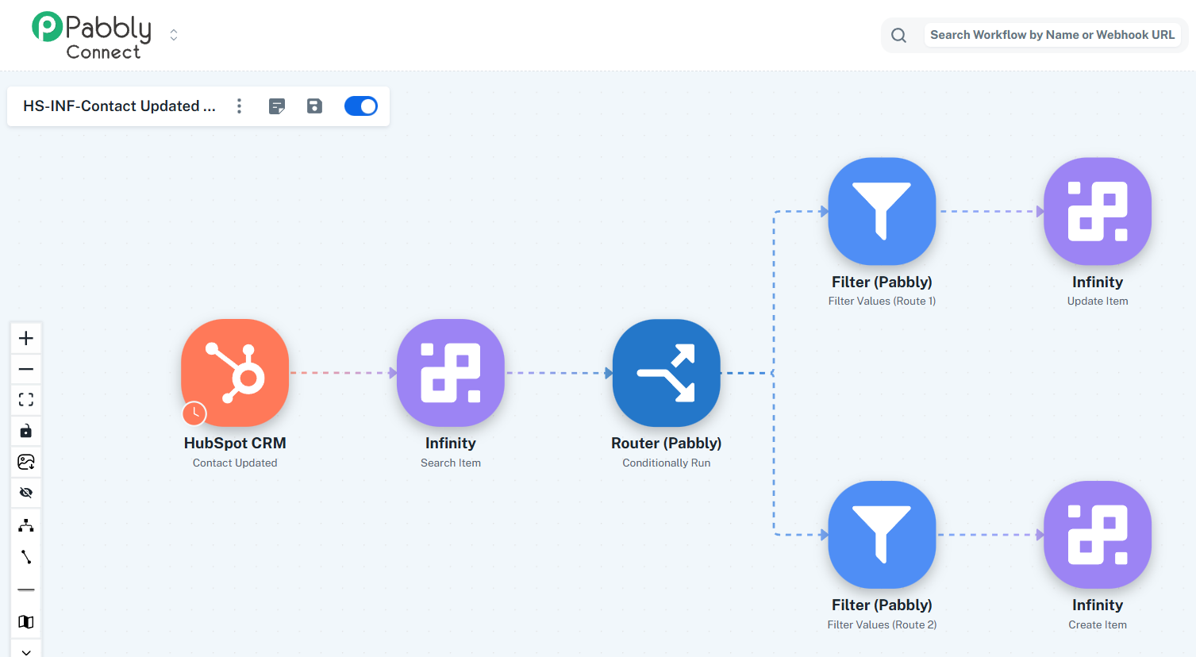Click the workflow notes icon
Image resolution: width=1196 pixels, height=657 pixels.
pyautogui.click(x=277, y=106)
